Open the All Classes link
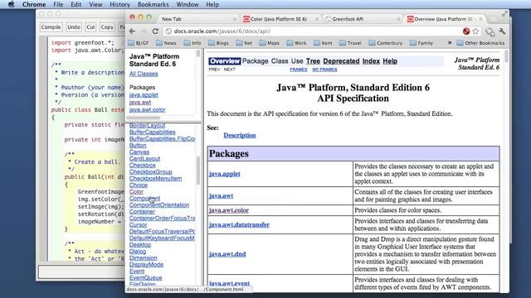The height and width of the screenshot is (298, 531). pos(144,74)
